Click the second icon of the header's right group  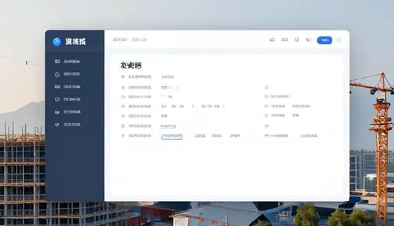[284, 40]
